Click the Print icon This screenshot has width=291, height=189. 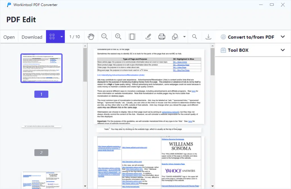pyautogui.click(x=162, y=36)
